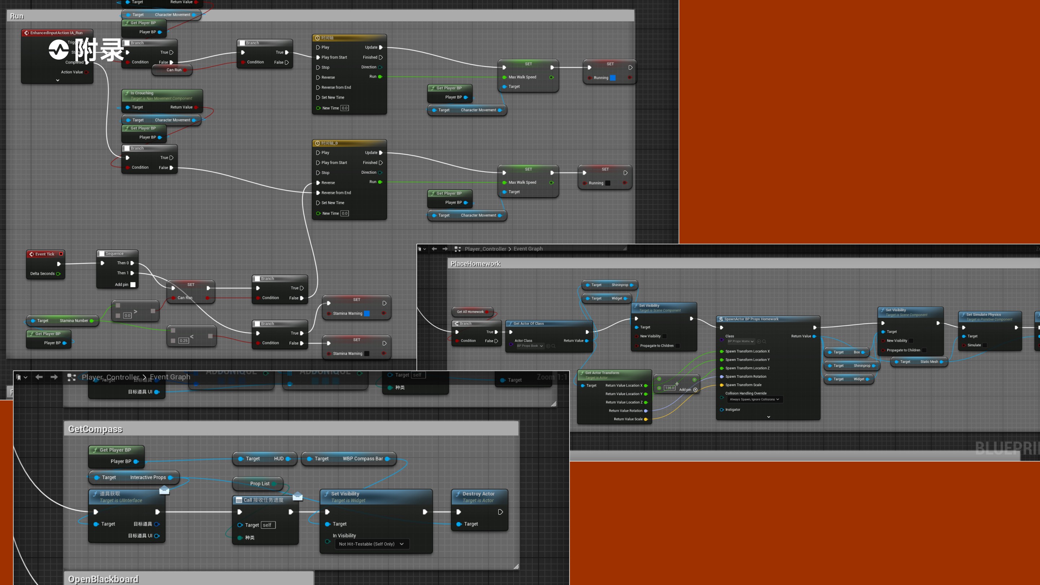This screenshot has height=585, width=1040.
Task: Click Branch icon in PlaceHomework graph
Action: point(456,324)
